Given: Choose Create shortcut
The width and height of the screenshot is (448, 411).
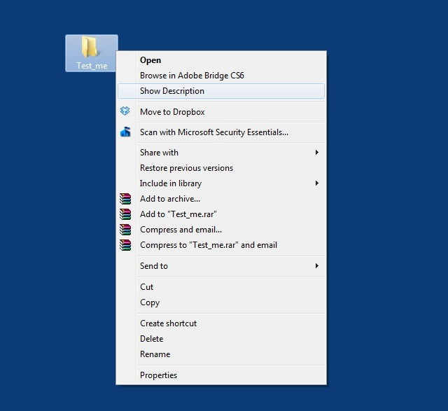Looking at the screenshot, I should [221, 323].
